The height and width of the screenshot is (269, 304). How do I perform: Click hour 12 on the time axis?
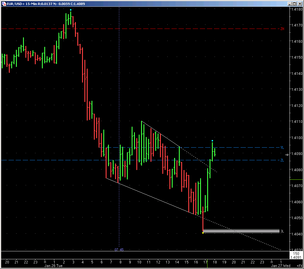pyautogui.click(x=158, y=262)
